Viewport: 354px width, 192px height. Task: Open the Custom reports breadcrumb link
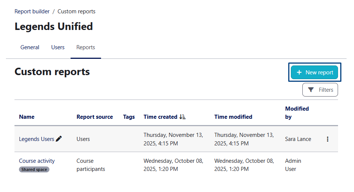tap(76, 11)
